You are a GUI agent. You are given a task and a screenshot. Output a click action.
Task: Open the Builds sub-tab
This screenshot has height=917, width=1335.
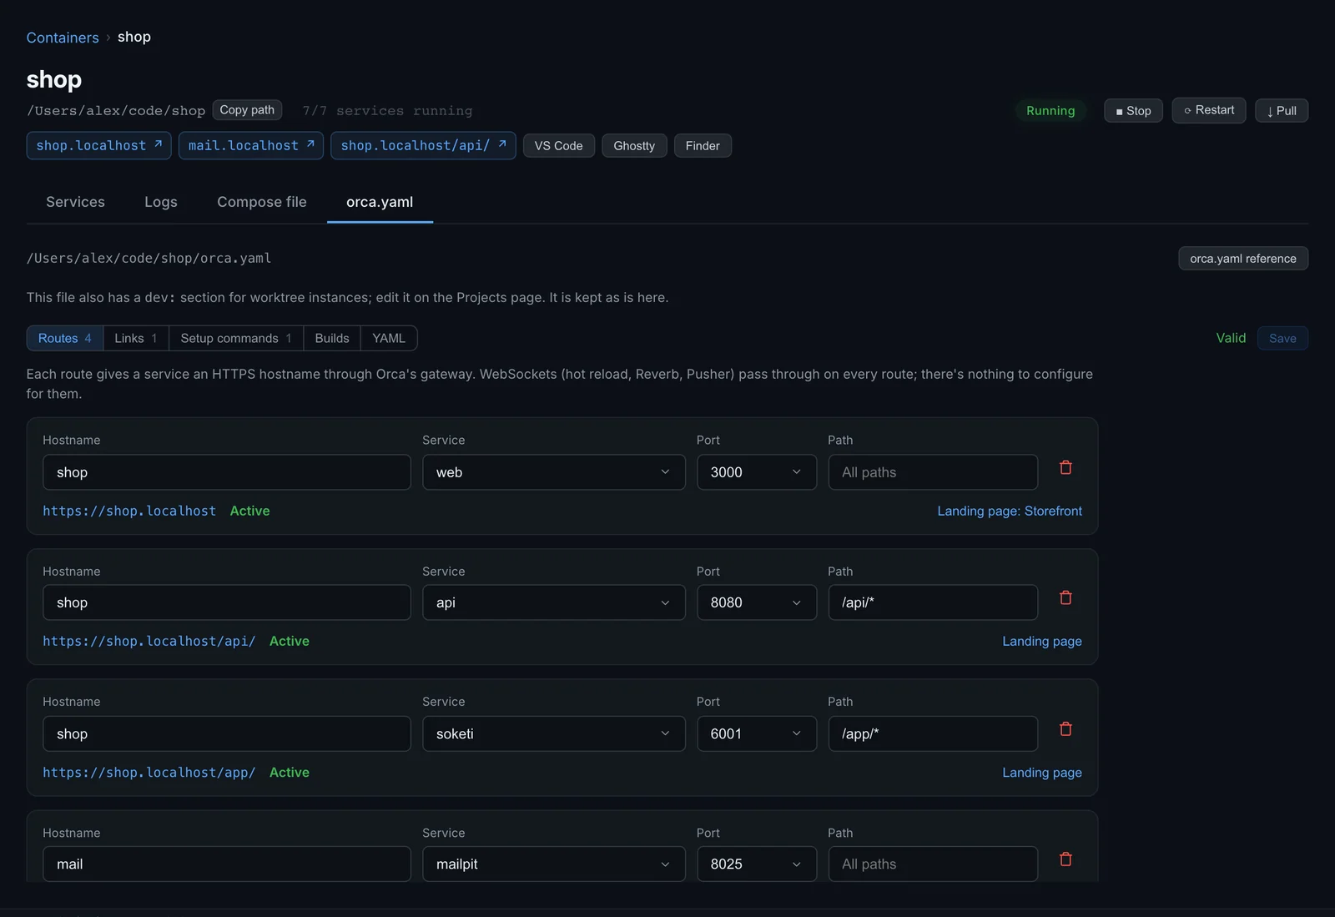[332, 338]
